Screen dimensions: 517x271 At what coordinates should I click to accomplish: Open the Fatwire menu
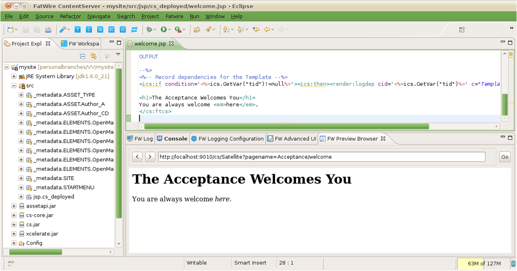[174, 16]
